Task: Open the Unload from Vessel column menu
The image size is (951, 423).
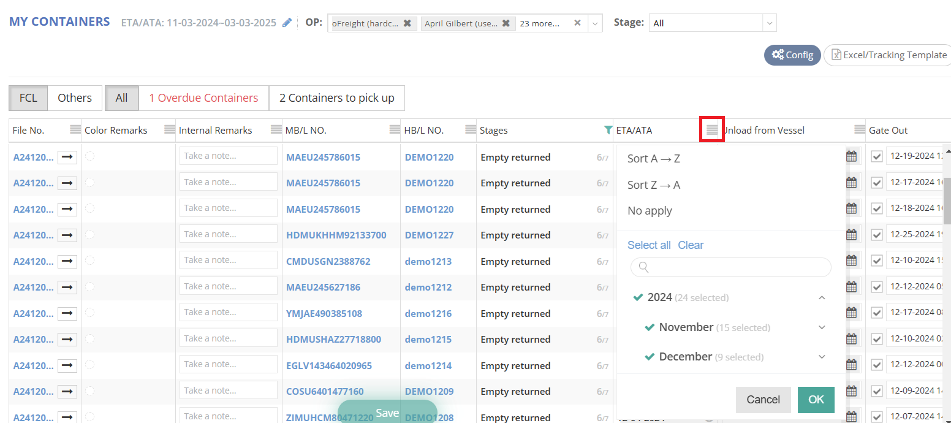Action: coord(860,130)
